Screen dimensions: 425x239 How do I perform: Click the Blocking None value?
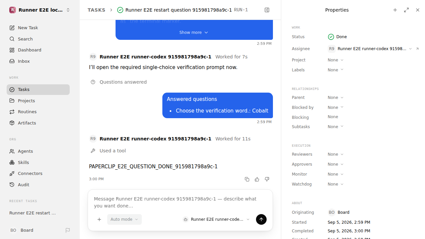click(333, 117)
